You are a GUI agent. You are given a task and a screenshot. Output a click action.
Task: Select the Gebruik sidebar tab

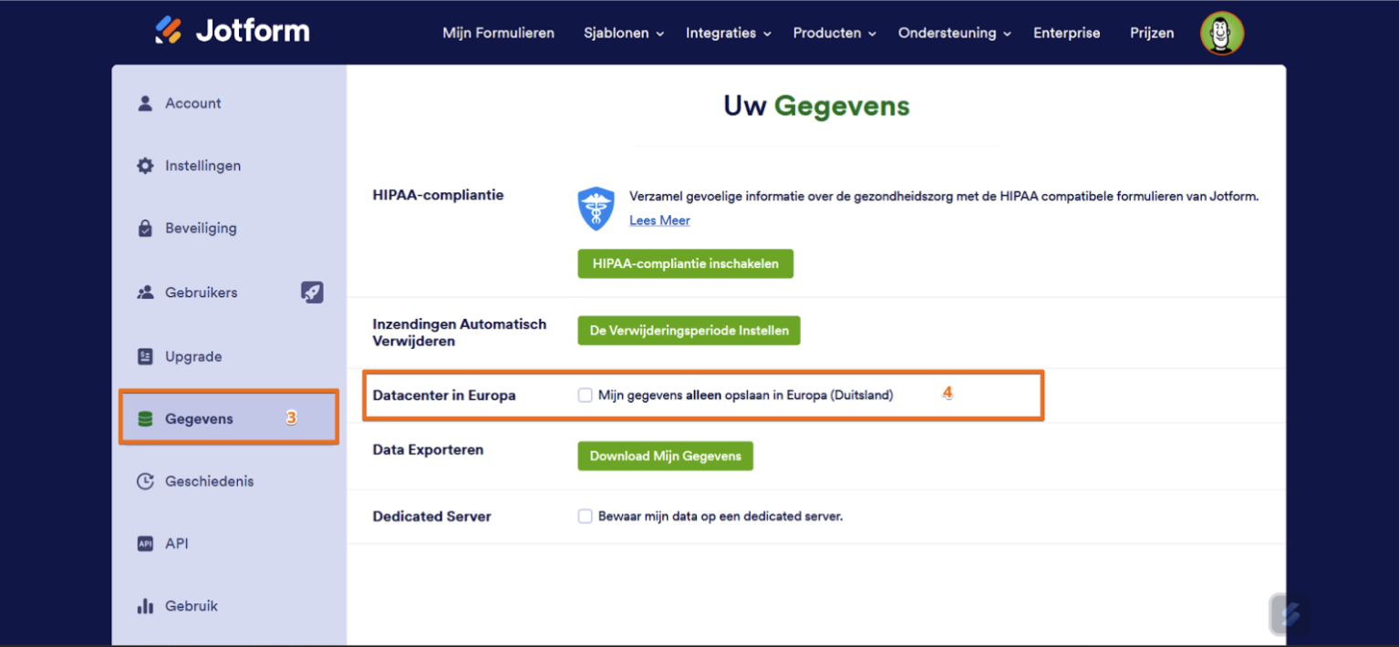point(229,606)
